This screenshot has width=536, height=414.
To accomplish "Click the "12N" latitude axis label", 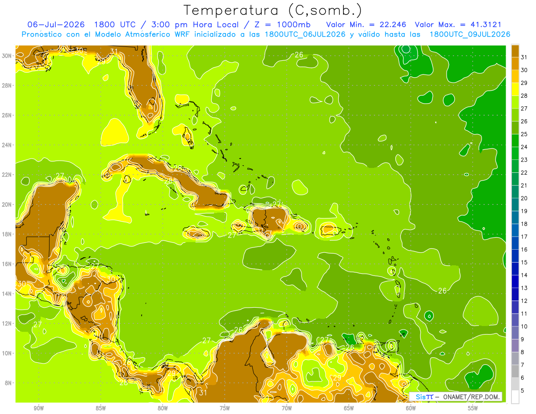I will [x=8, y=323].
